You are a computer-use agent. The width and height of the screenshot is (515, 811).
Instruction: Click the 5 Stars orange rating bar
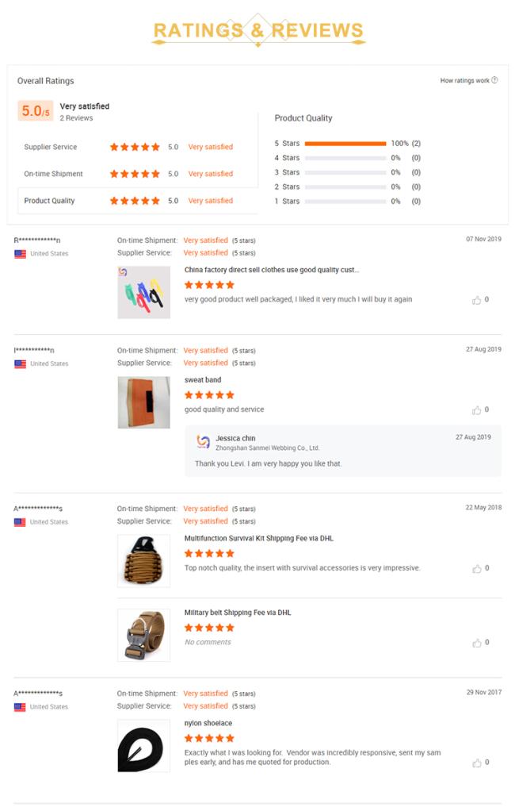[x=345, y=144]
